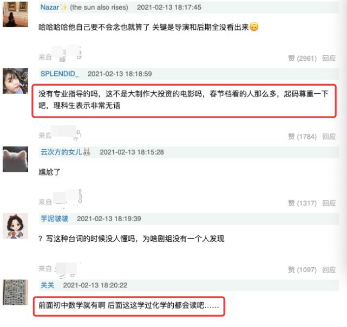Click the rabbit emoji beside 云次方的女儿
The height and width of the screenshot is (327, 347).
coord(87,152)
